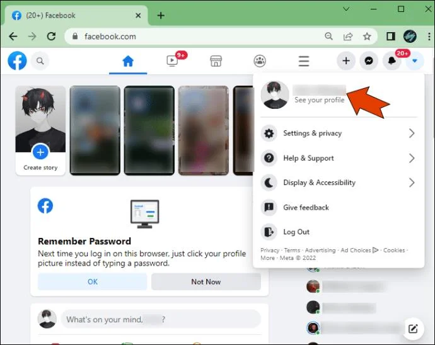Reload the Facebook page
This screenshot has height=345, width=435.
pos(51,37)
